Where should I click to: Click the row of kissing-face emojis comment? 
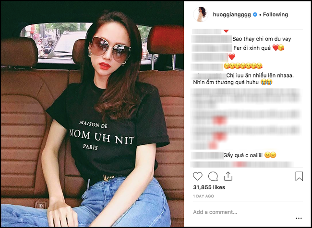pos(243,65)
